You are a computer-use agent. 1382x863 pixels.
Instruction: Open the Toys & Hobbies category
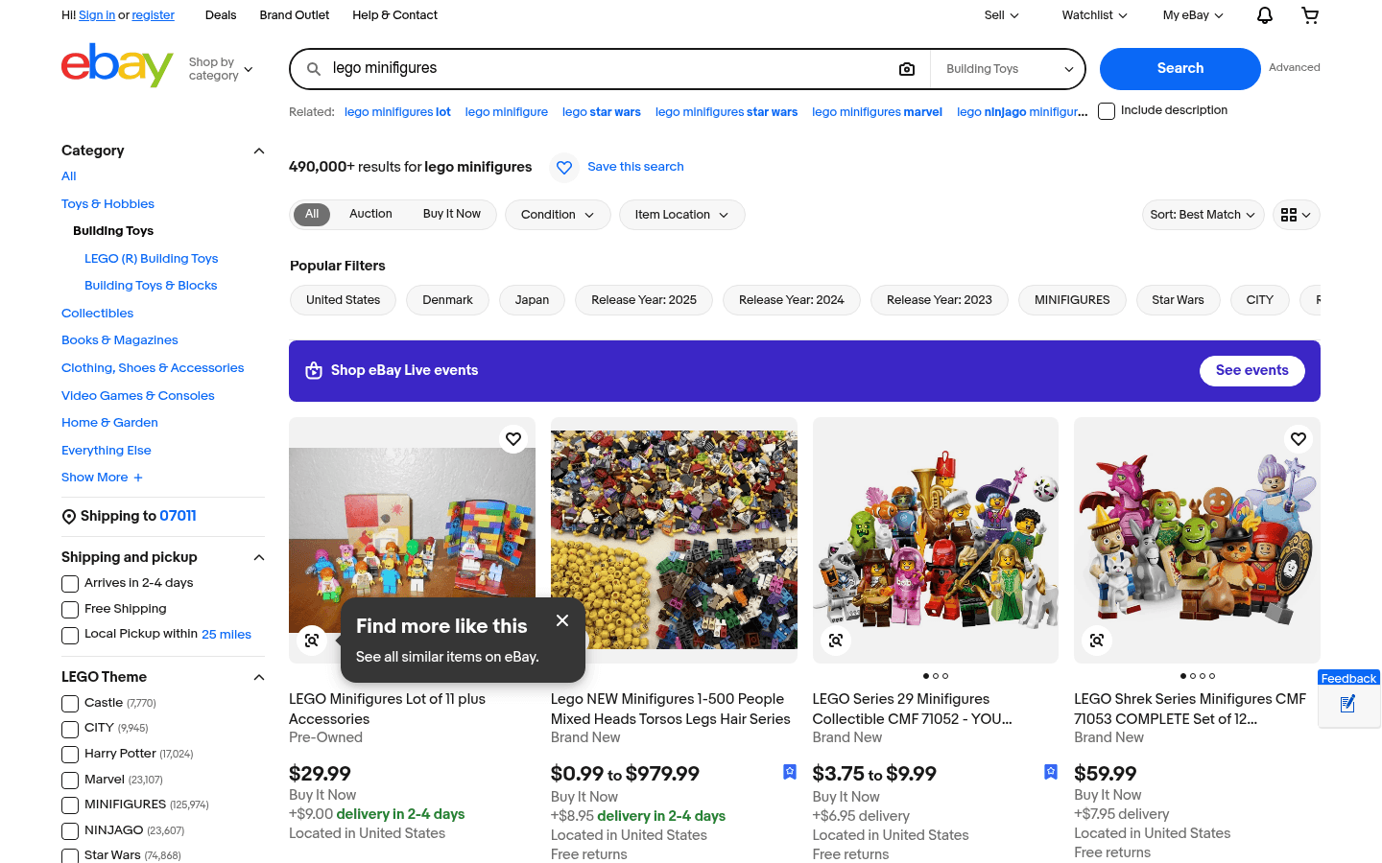pos(107,204)
